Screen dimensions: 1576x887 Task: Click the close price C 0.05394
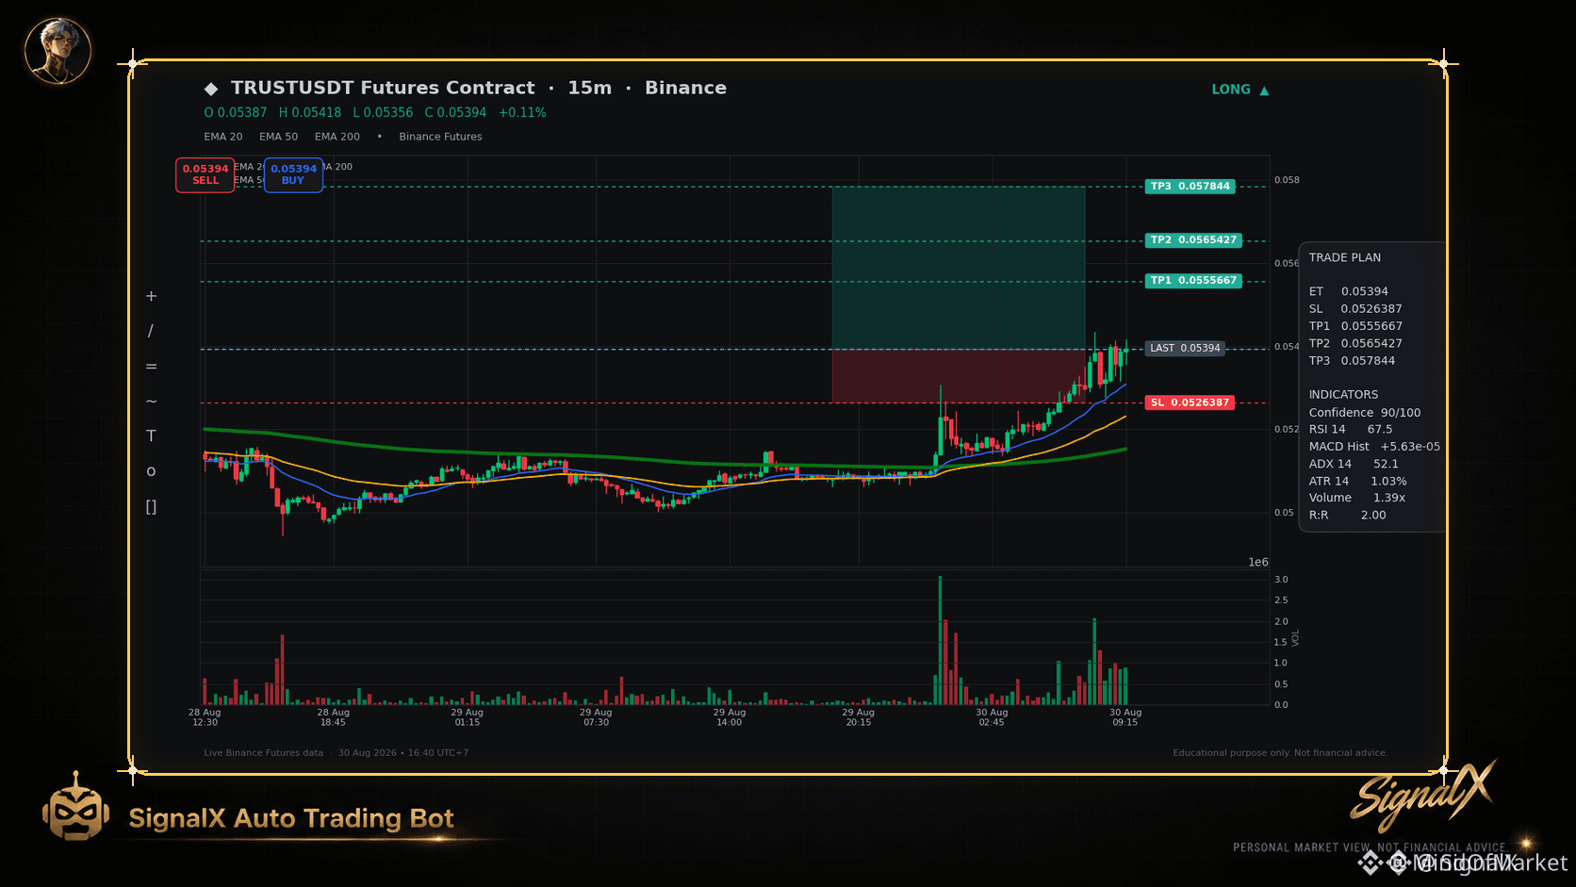coord(455,112)
